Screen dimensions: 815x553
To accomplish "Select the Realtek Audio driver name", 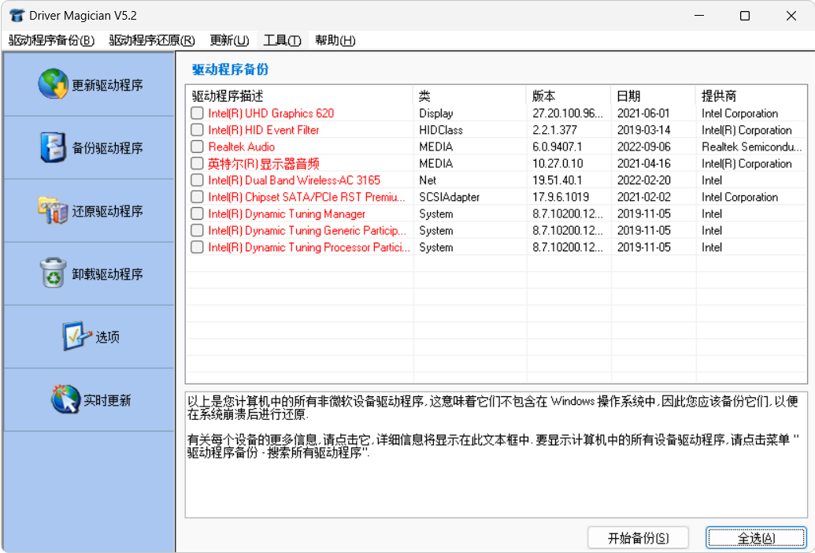I will [242, 147].
